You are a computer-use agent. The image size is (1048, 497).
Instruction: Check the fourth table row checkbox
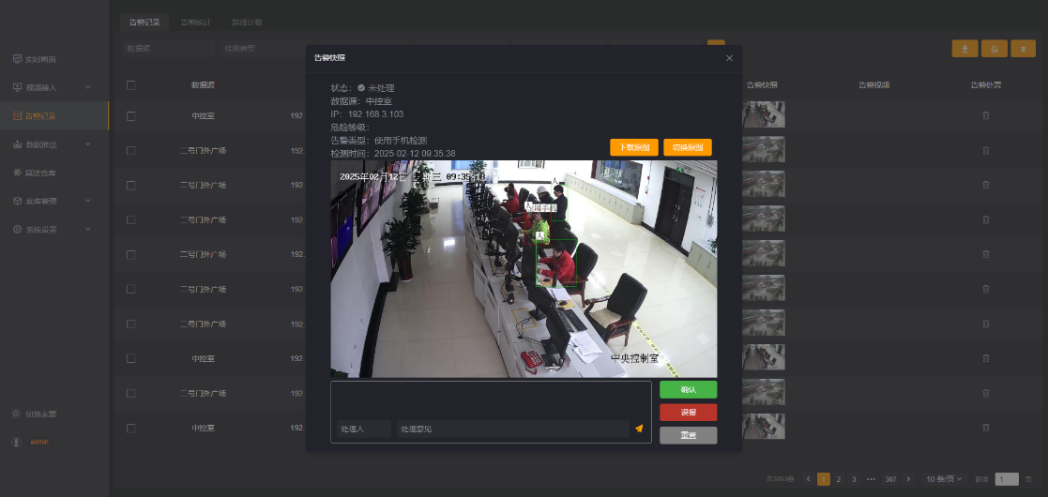pos(131,219)
